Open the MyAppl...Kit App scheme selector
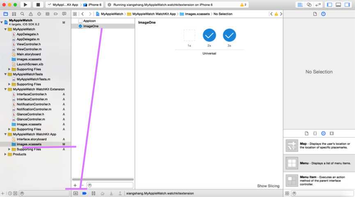 pyautogui.click(x=63, y=5)
